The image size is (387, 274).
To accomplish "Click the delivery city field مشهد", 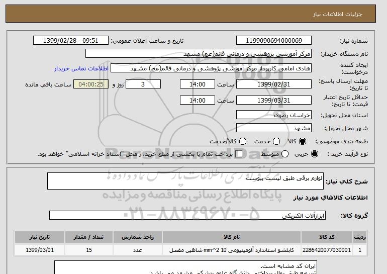I will 274,128.
